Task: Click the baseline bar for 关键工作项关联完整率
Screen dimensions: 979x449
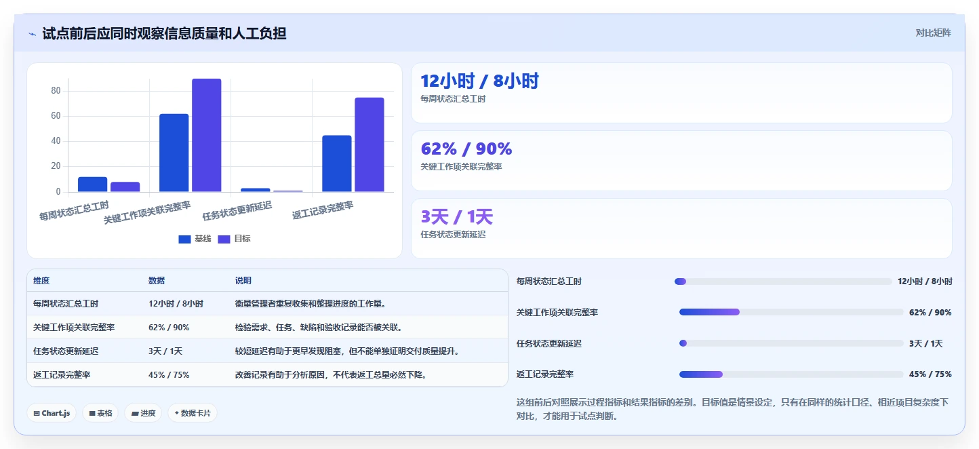Action: [x=174, y=153]
